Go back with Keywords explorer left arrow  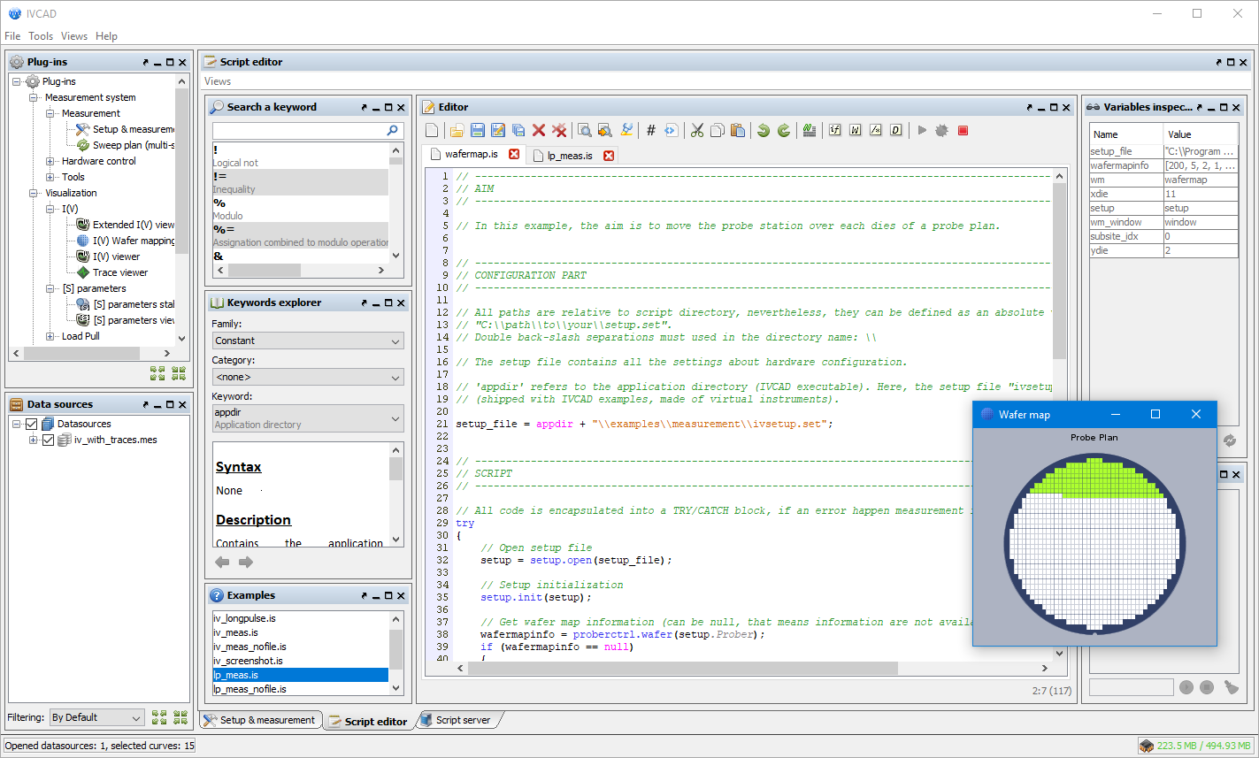(x=222, y=563)
